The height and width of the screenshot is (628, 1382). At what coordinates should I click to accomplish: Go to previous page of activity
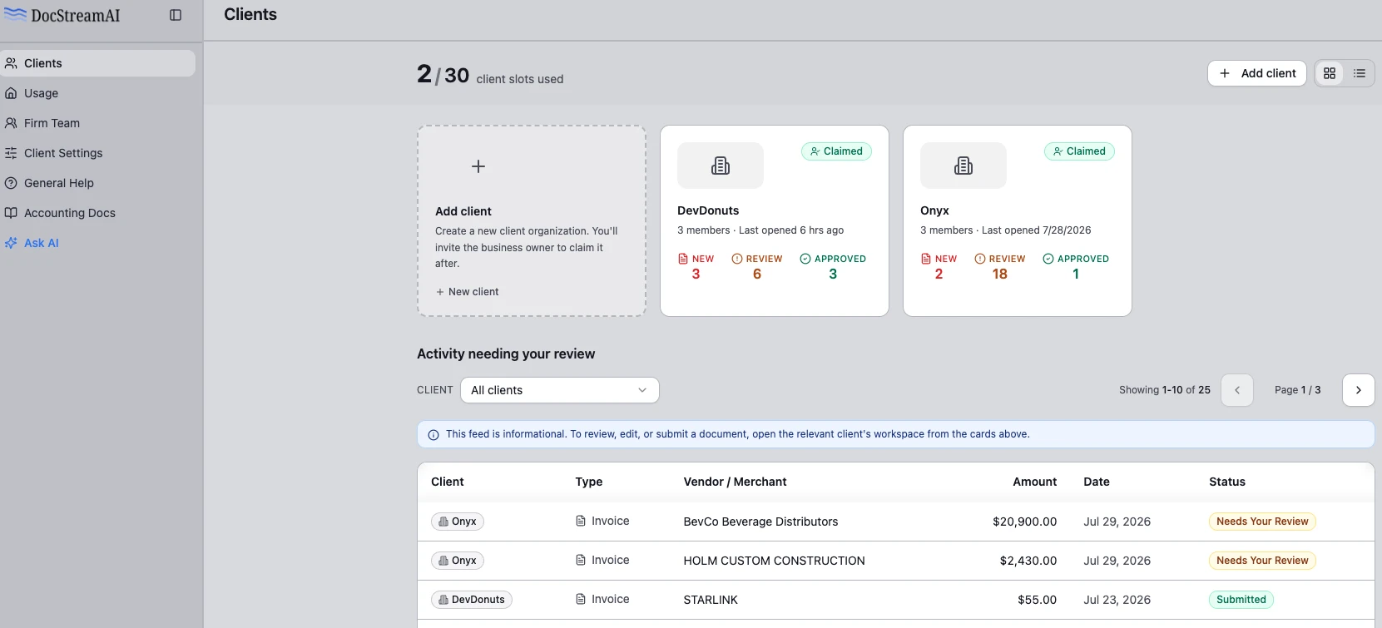1237,390
